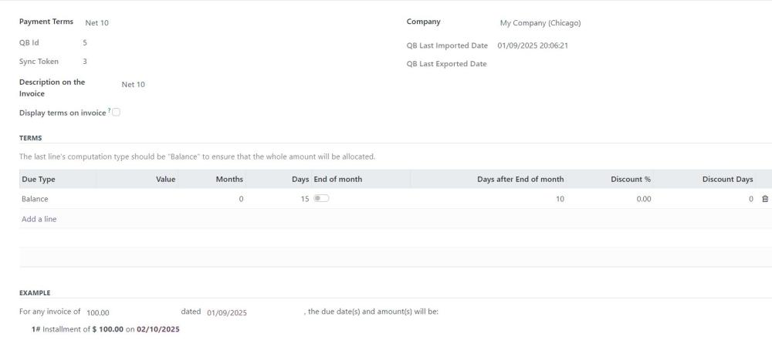772x340 pixels.
Task: Open the Display terms on invoice help tooltip
Action: pos(110,111)
